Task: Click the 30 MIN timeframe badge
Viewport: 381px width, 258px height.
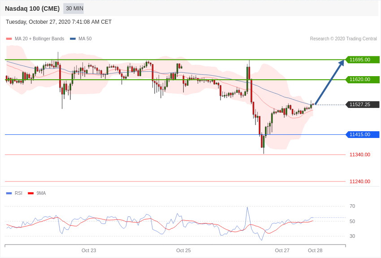Action: (x=74, y=9)
